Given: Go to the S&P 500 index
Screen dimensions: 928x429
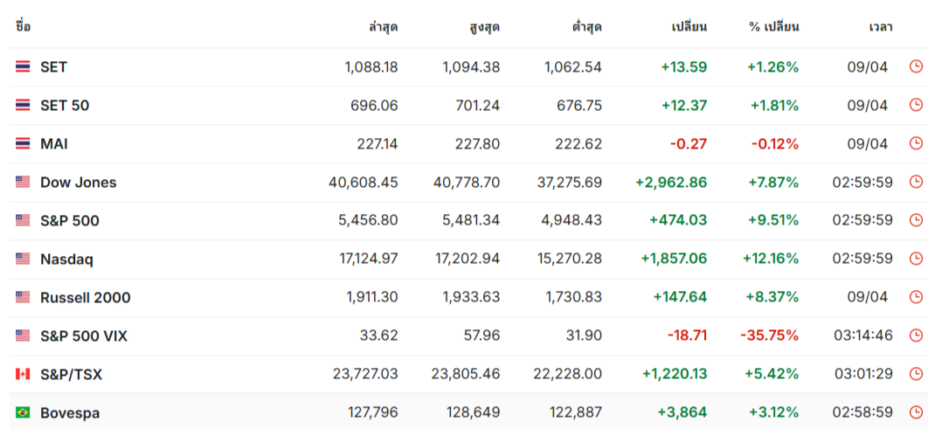Looking at the screenshot, I should tap(70, 220).
